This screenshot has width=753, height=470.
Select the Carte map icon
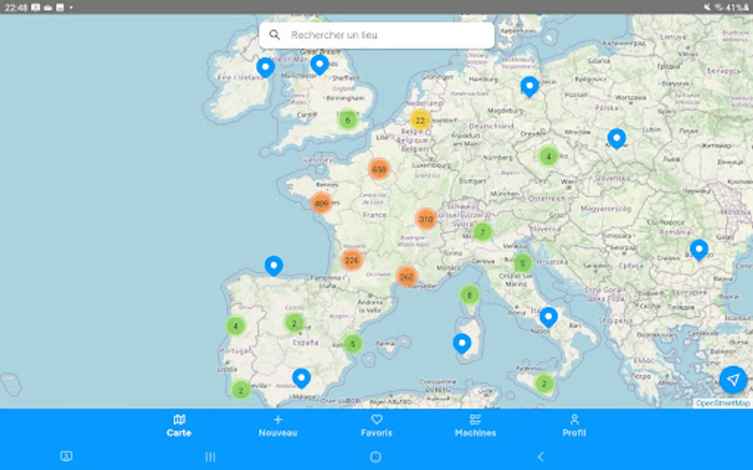pyautogui.click(x=179, y=419)
